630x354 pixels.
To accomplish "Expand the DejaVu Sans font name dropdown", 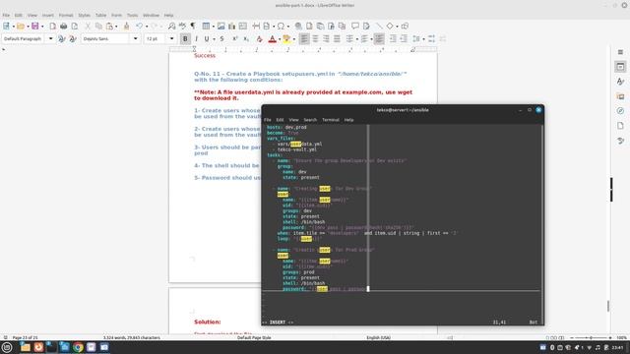I will point(136,39).
